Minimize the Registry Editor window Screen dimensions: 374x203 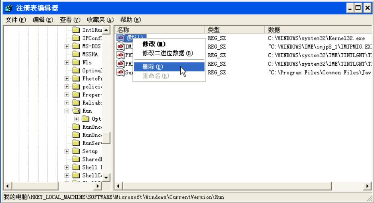350,8
